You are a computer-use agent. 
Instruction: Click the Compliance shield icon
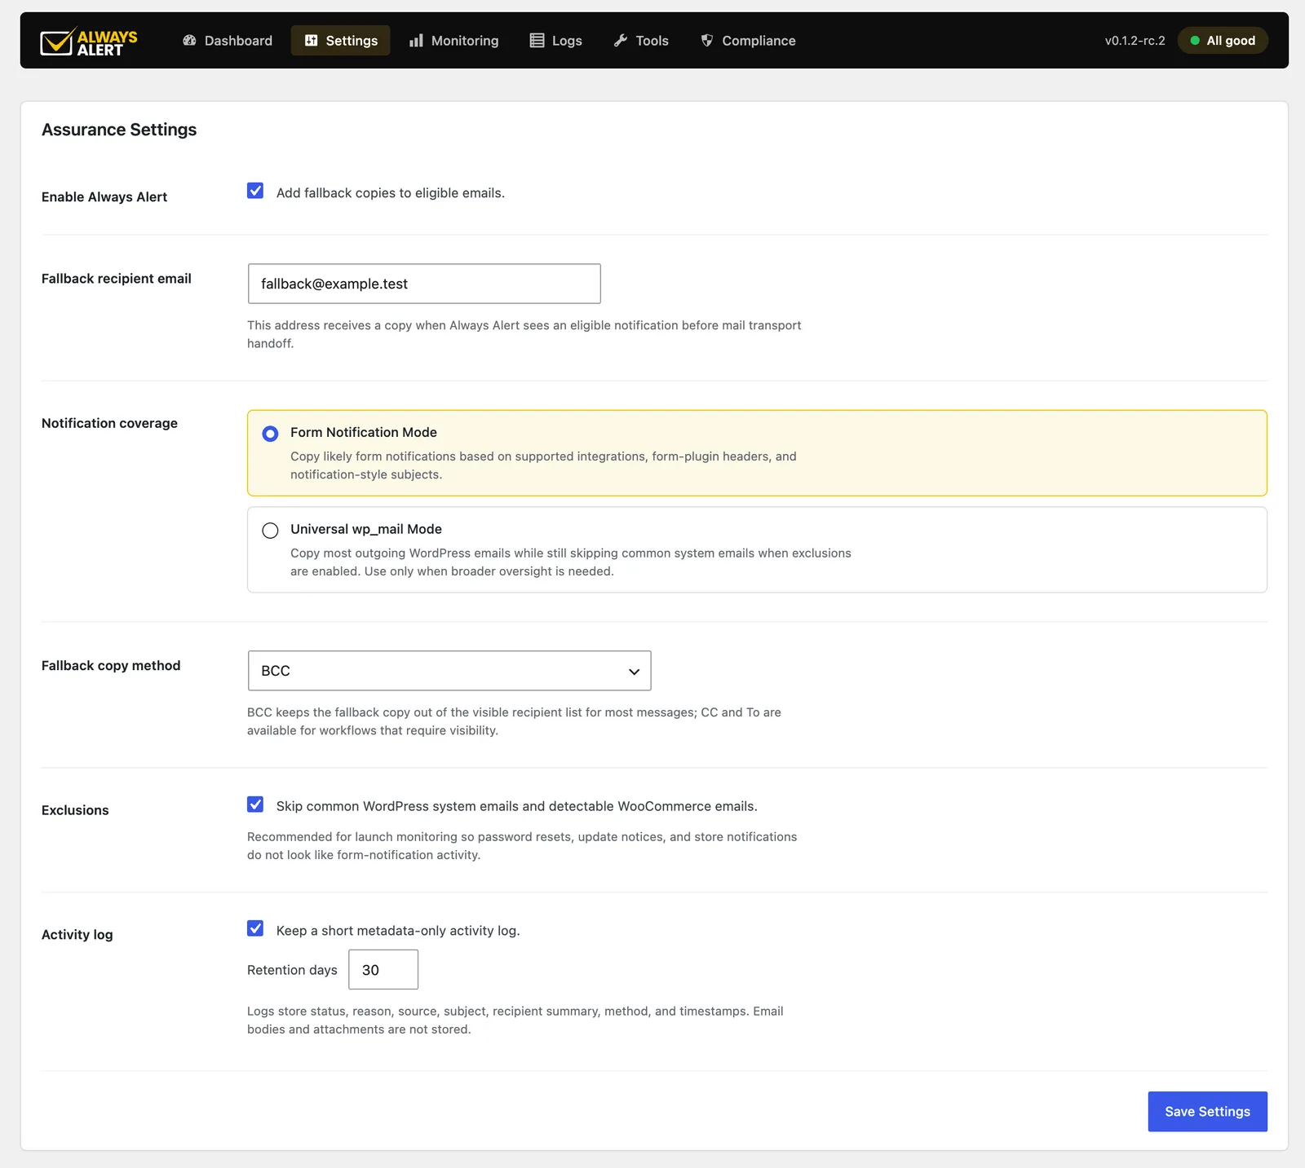(x=707, y=40)
